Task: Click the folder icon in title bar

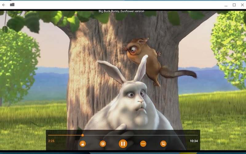Action: pos(12,5)
